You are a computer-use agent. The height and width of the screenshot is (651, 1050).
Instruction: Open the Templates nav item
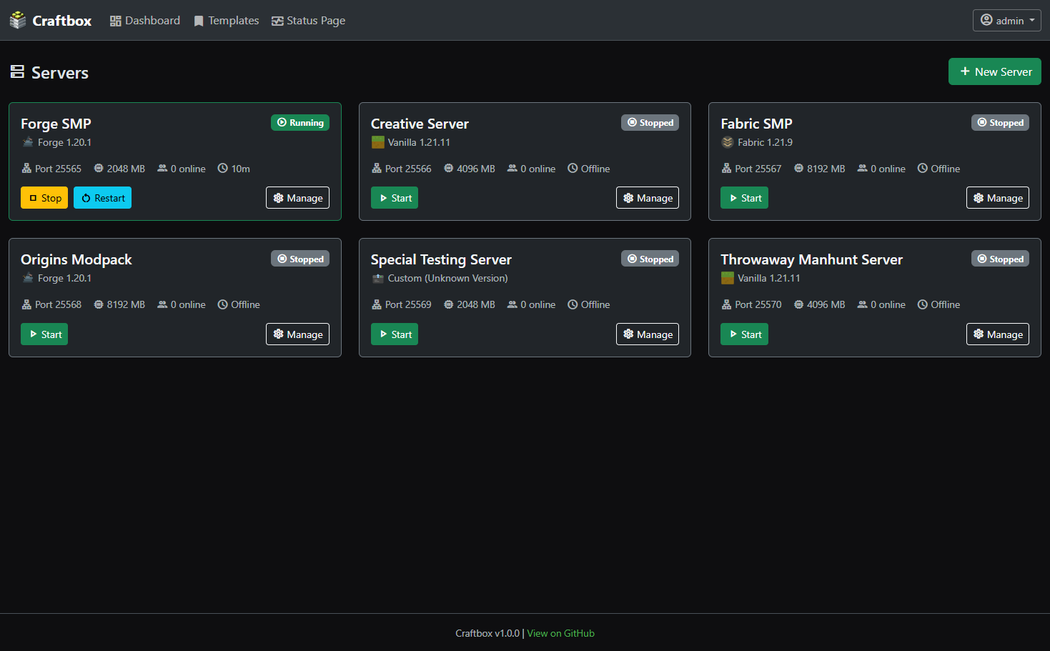(x=227, y=21)
